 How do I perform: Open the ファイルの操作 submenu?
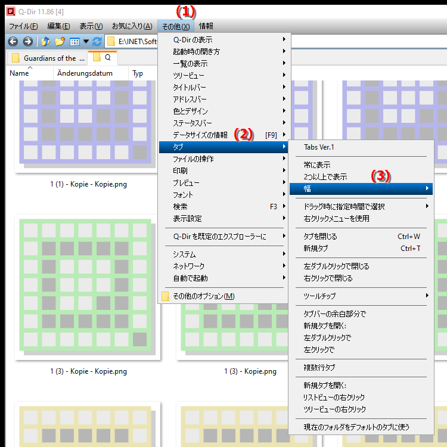tap(223, 159)
